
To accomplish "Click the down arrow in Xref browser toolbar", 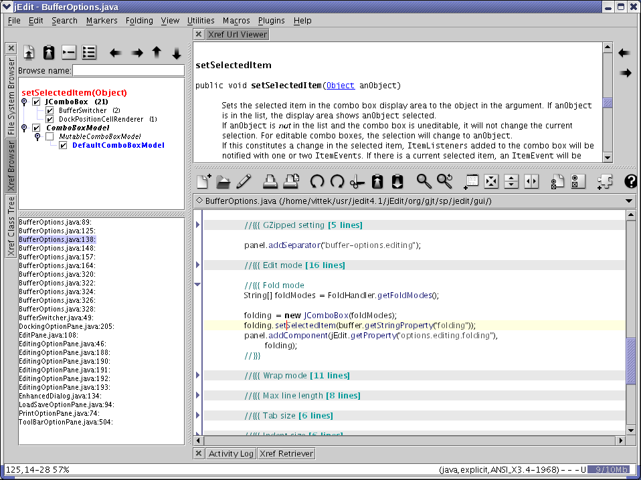I will click(x=177, y=53).
